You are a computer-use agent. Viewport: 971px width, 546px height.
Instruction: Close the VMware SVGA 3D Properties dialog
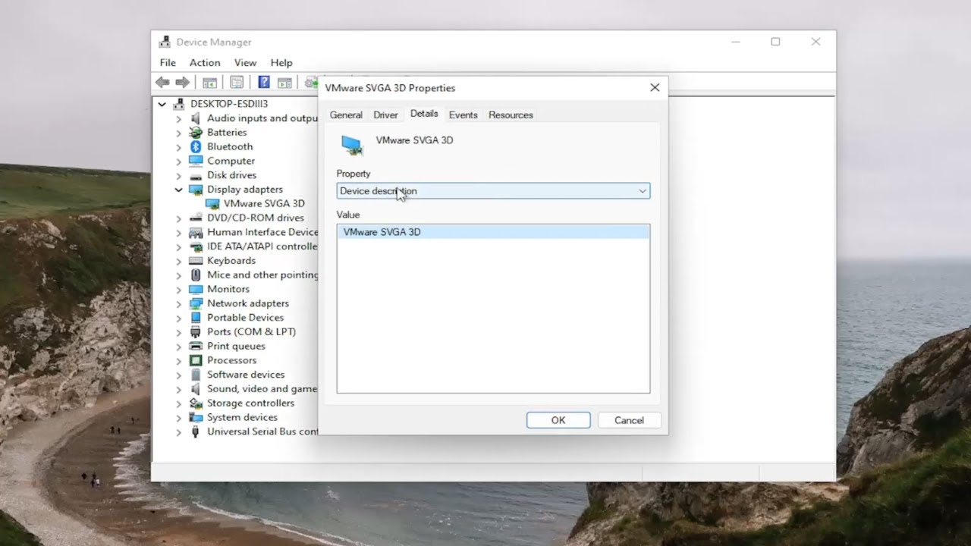[655, 88]
